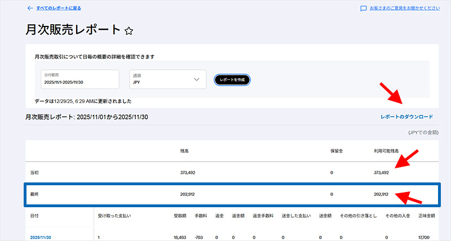Select the 最終 row label
451x241 pixels.
tap(35, 194)
